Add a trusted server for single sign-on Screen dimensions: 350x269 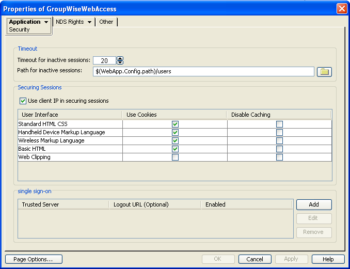pos(314,204)
